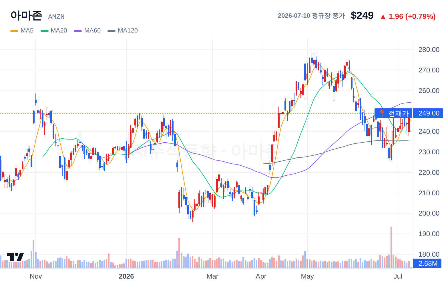The width and height of the screenshot is (446, 284).
Task: Click the orange MA5 legend swatch
Action: click(x=14, y=31)
